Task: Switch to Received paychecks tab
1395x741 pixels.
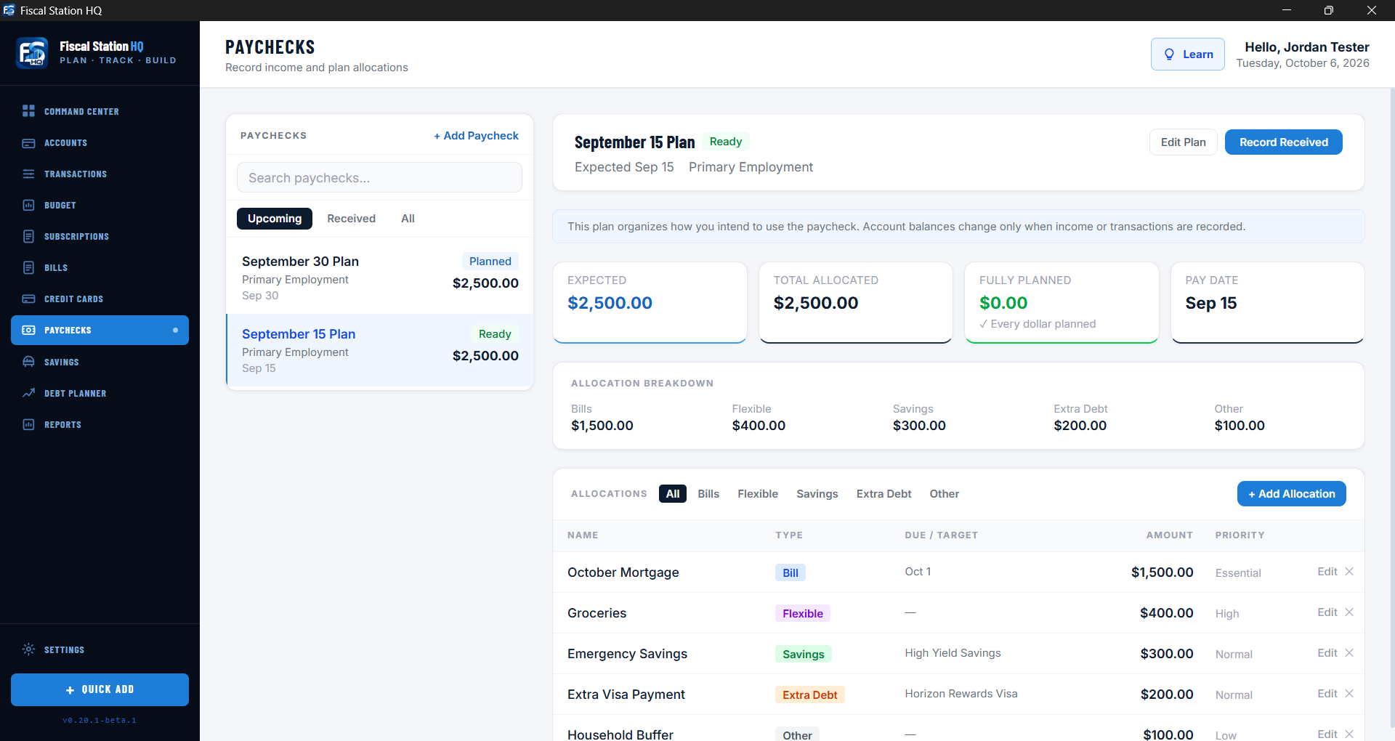Action: click(351, 219)
